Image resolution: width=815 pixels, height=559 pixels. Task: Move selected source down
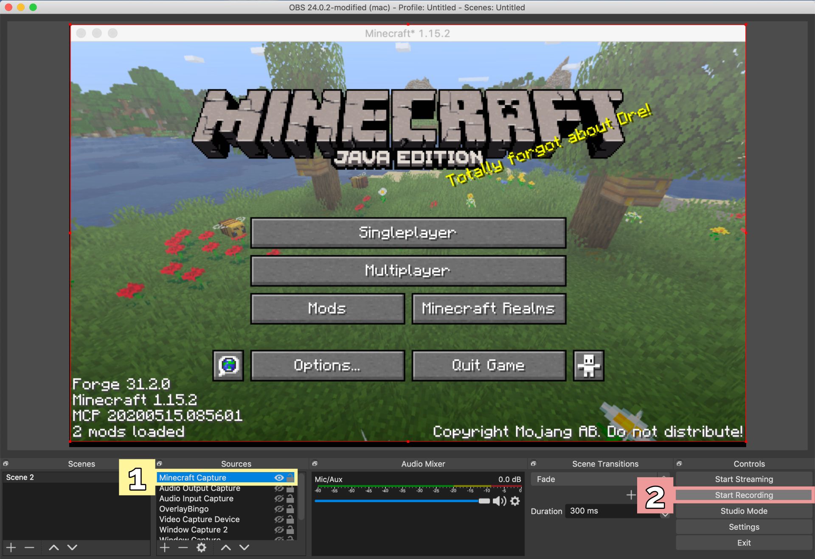244,548
